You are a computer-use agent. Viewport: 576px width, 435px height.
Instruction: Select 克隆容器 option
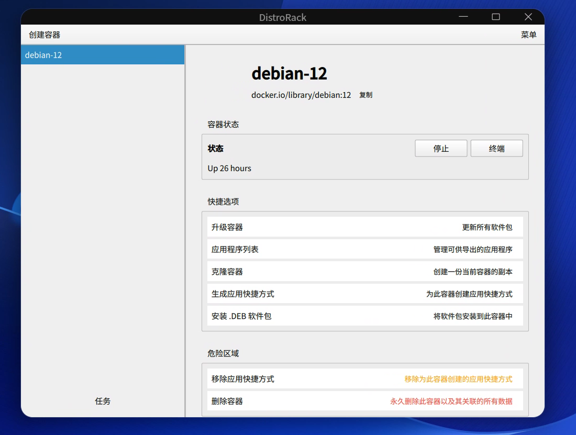tap(365, 272)
